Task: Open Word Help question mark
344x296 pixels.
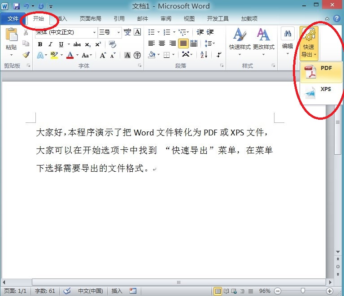Action: click(x=336, y=18)
